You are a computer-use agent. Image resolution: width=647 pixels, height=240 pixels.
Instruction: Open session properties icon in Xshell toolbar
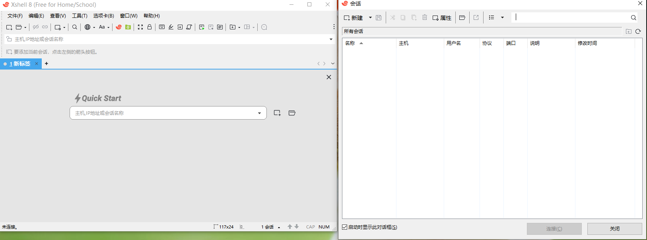pyautogui.click(x=58, y=27)
